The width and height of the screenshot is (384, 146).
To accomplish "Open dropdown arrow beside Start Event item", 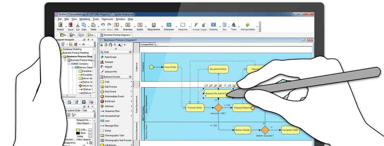I will click(x=131, y=92).
